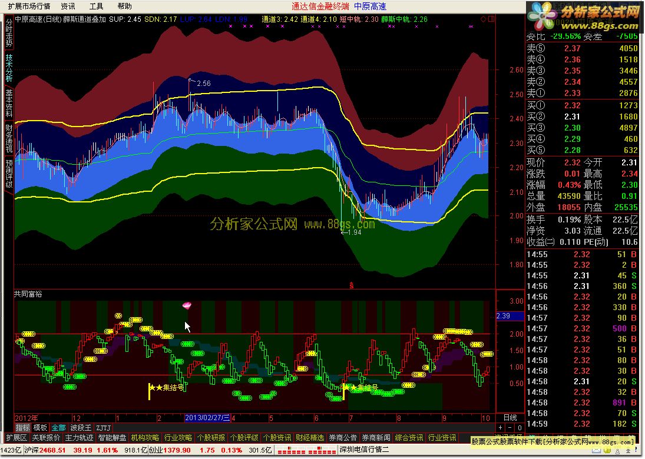The width and height of the screenshot is (645, 459).
Task: Open the 帮助 menu
Action: click(125, 6)
